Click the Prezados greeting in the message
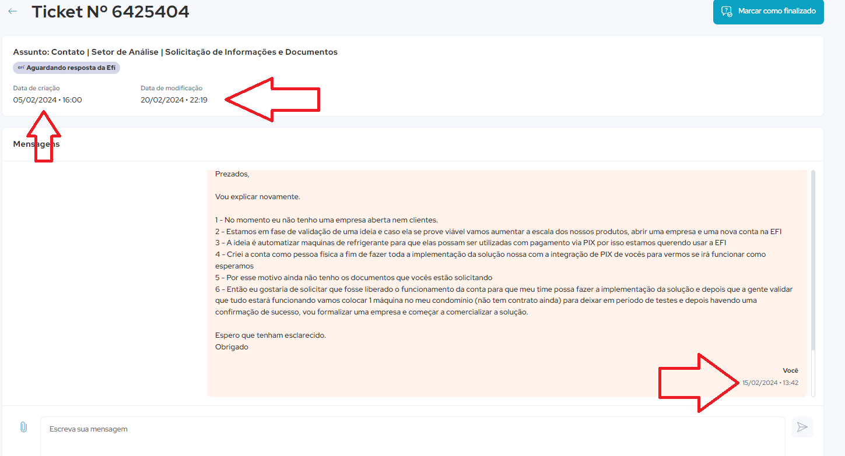 (232, 174)
